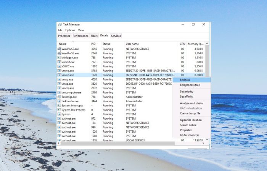Viewport: 267px width, 171px height.
Task: Click the Task Manager title bar icon
Action: tap(60, 24)
